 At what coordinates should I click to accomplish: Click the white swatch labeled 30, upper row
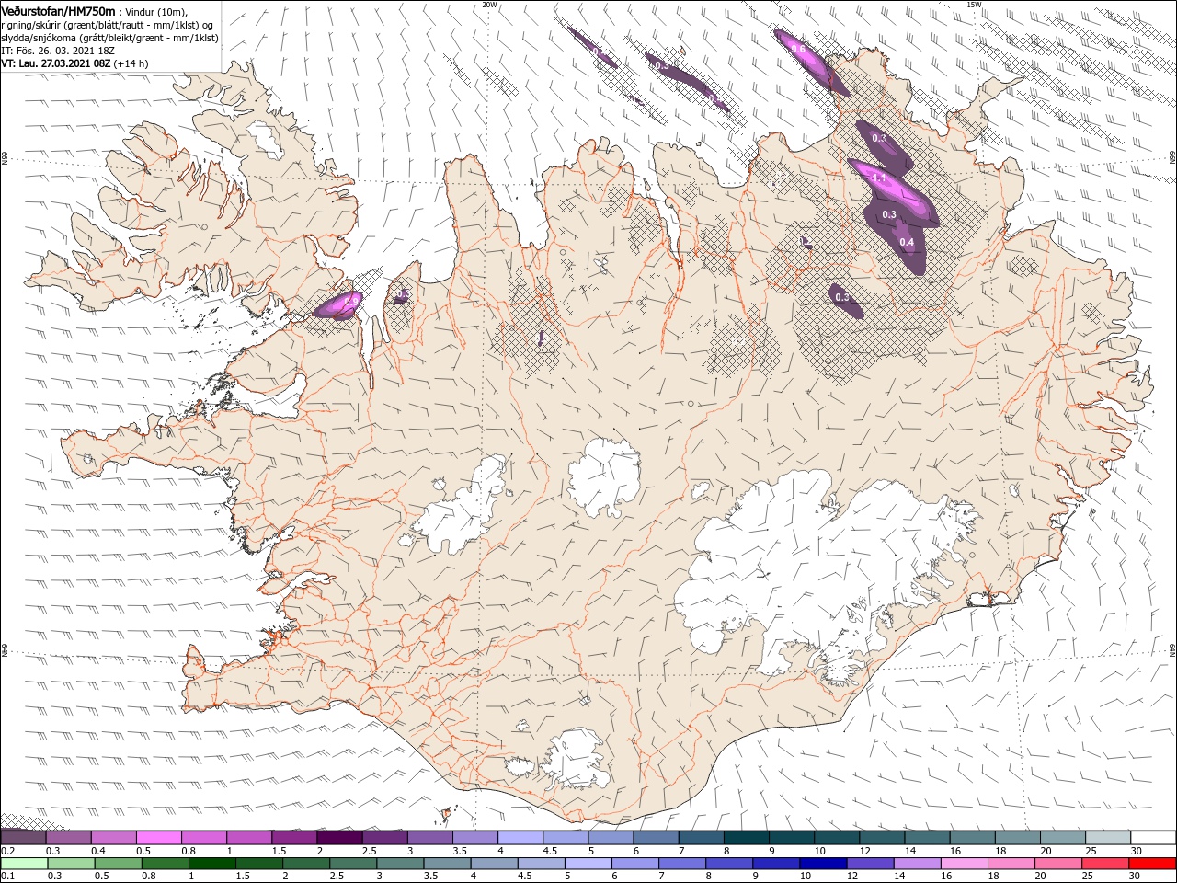[1153, 837]
